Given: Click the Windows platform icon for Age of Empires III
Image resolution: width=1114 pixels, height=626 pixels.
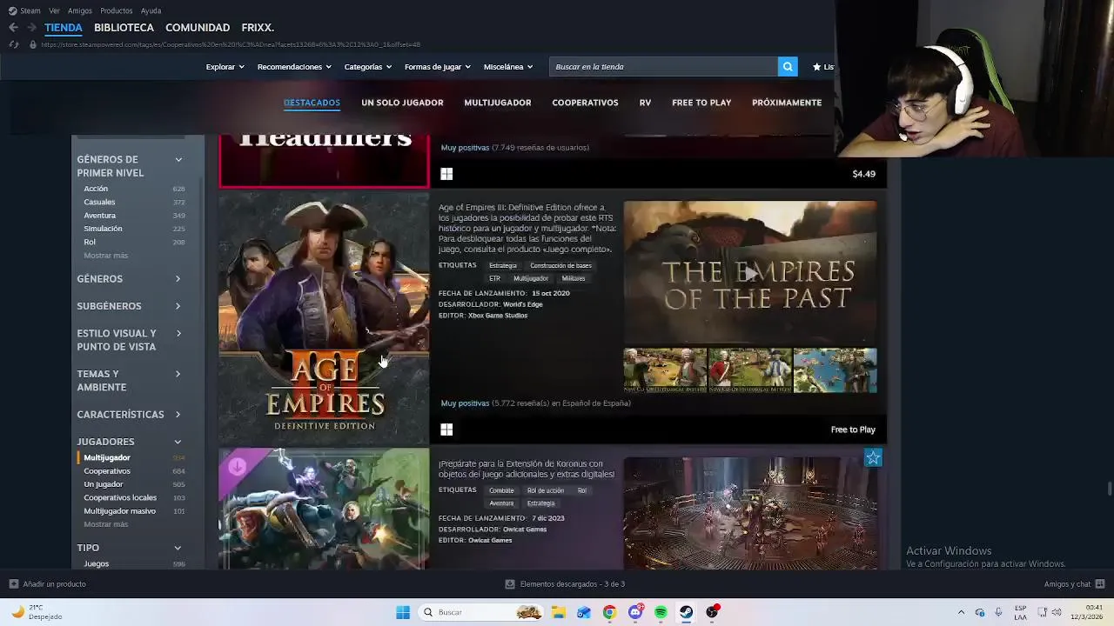Looking at the screenshot, I should 446,430.
